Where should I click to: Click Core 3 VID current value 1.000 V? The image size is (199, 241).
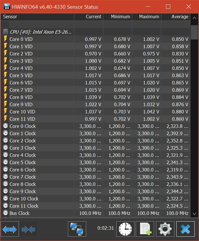point(93,61)
